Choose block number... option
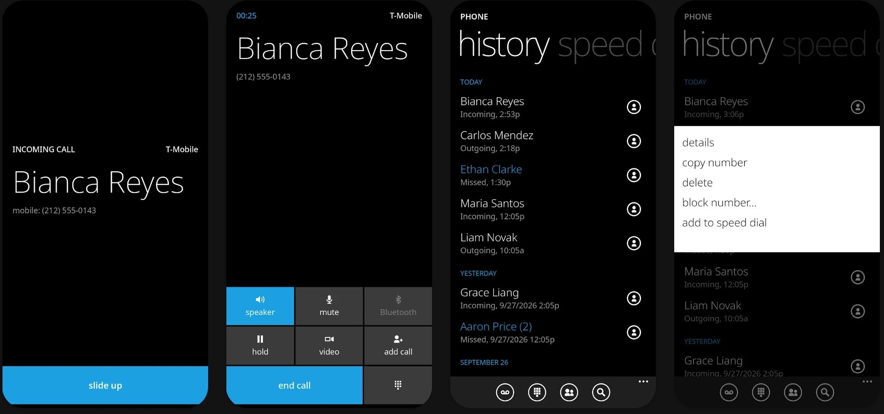This screenshot has width=884, height=414. [719, 202]
